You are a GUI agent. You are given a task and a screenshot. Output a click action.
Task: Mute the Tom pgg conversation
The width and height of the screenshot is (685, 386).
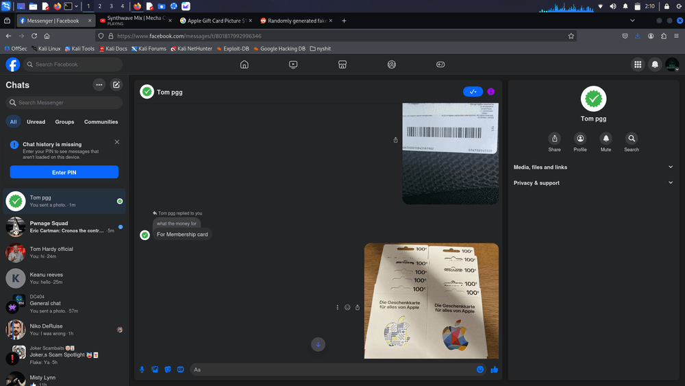(606, 142)
